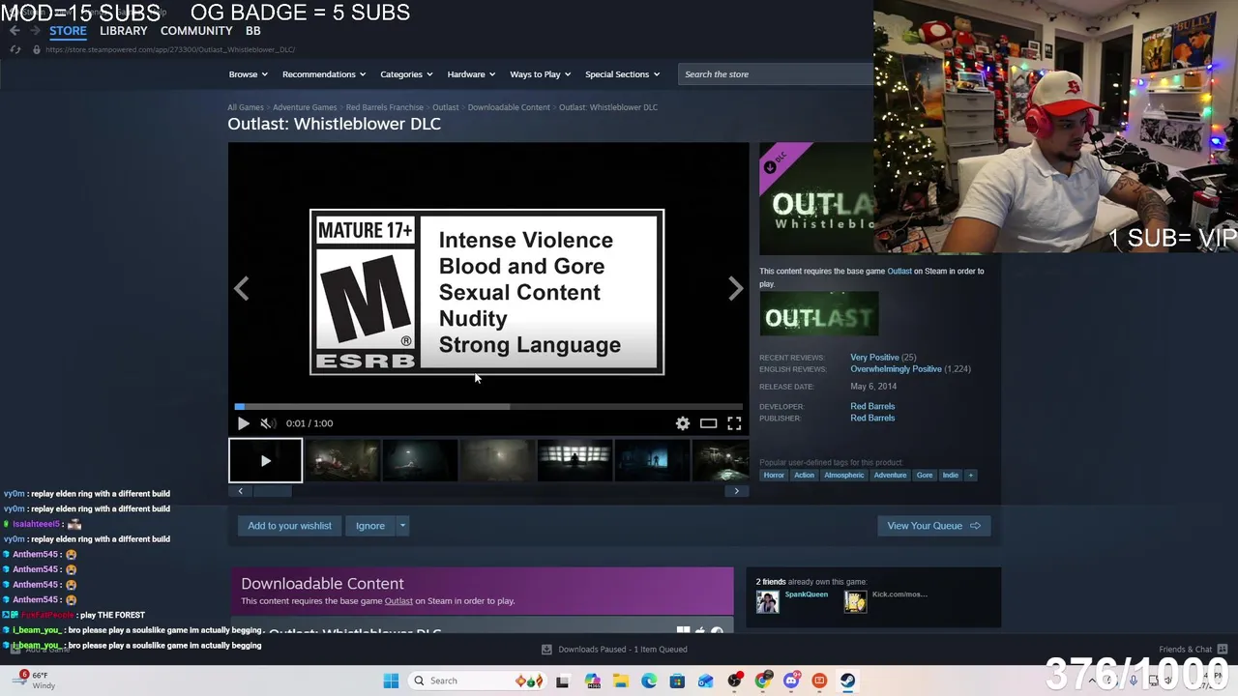
Task: Open Microsoft Store from taskbar
Action: (x=677, y=681)
